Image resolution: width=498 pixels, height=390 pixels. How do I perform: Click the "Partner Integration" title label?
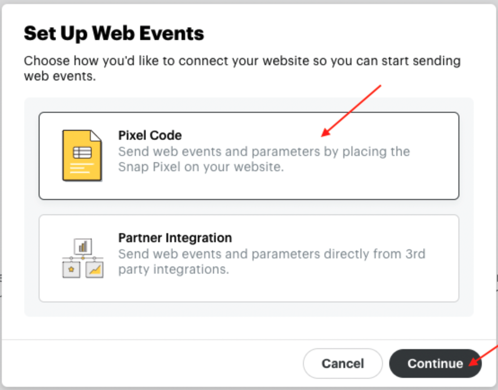[x=175, y=238]
